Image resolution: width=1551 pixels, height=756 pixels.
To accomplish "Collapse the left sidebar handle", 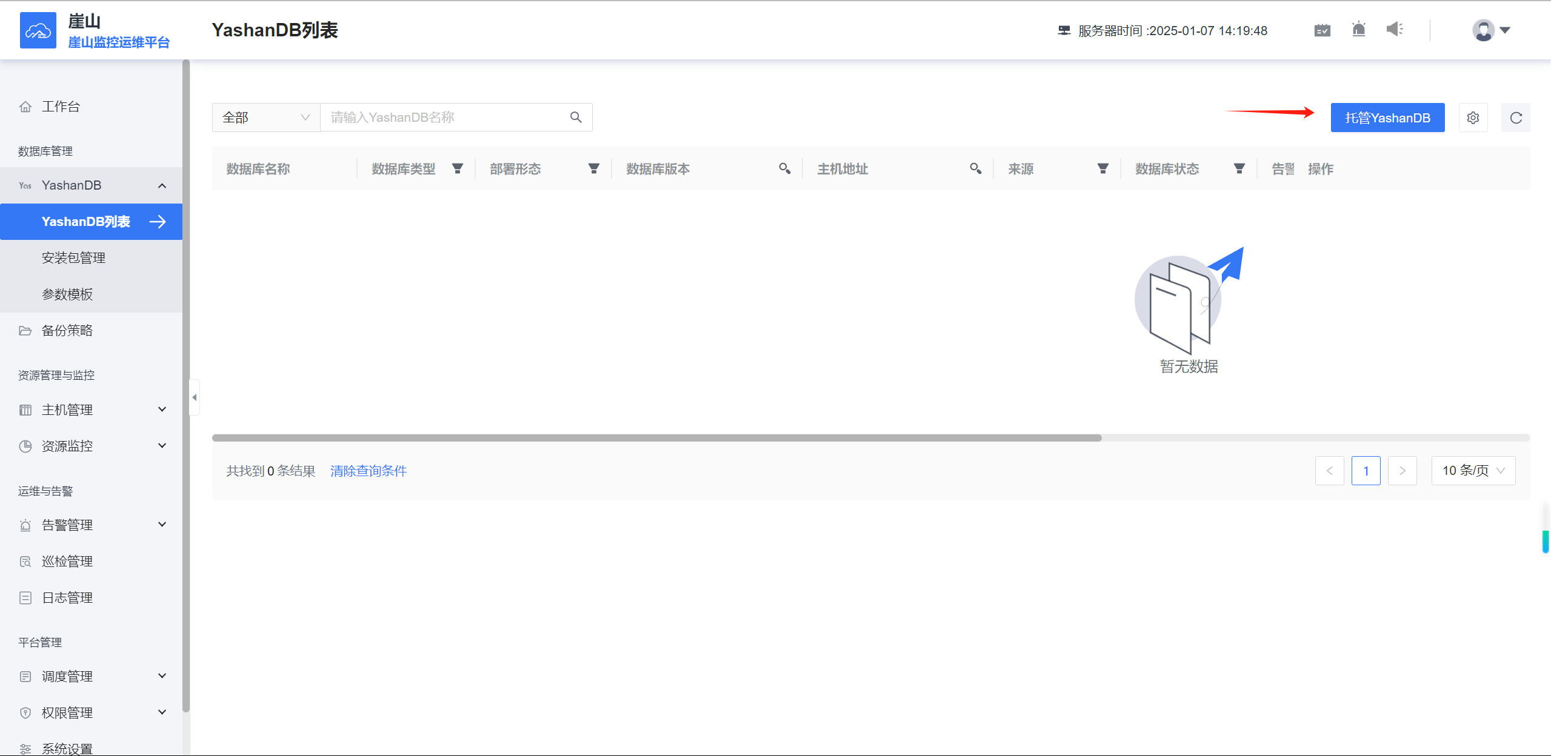I will [195, 397].
